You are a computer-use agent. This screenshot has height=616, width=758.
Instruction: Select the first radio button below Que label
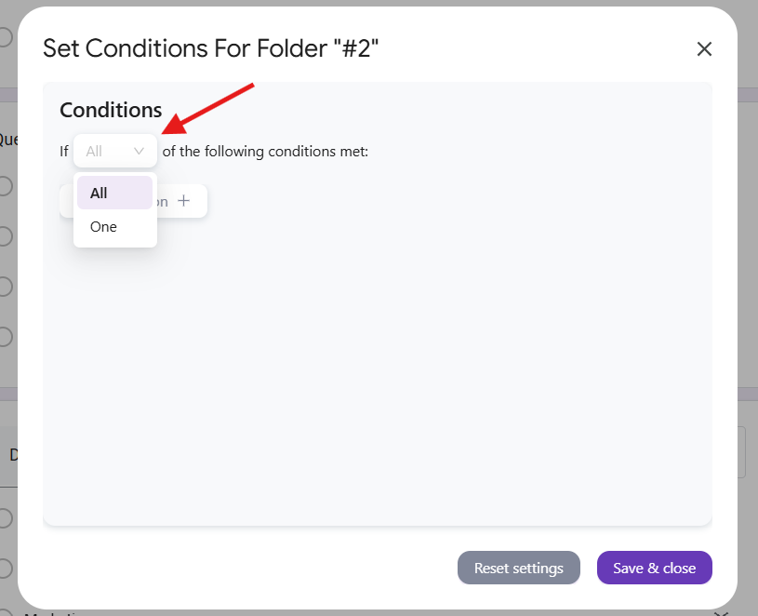[x=6, y=186]
